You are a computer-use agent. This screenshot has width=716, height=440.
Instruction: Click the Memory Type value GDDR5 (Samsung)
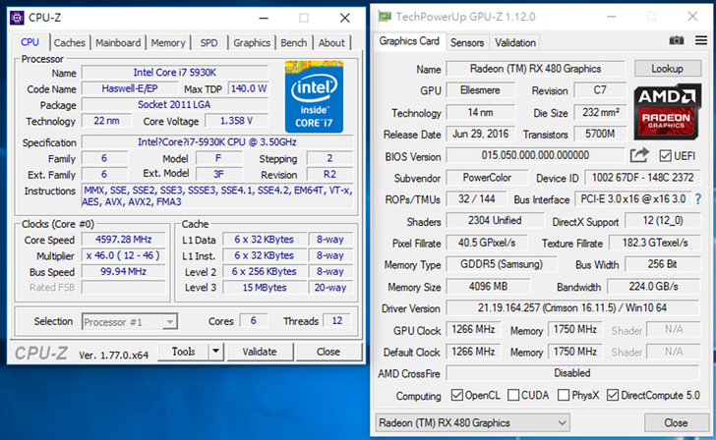[502, 264]
